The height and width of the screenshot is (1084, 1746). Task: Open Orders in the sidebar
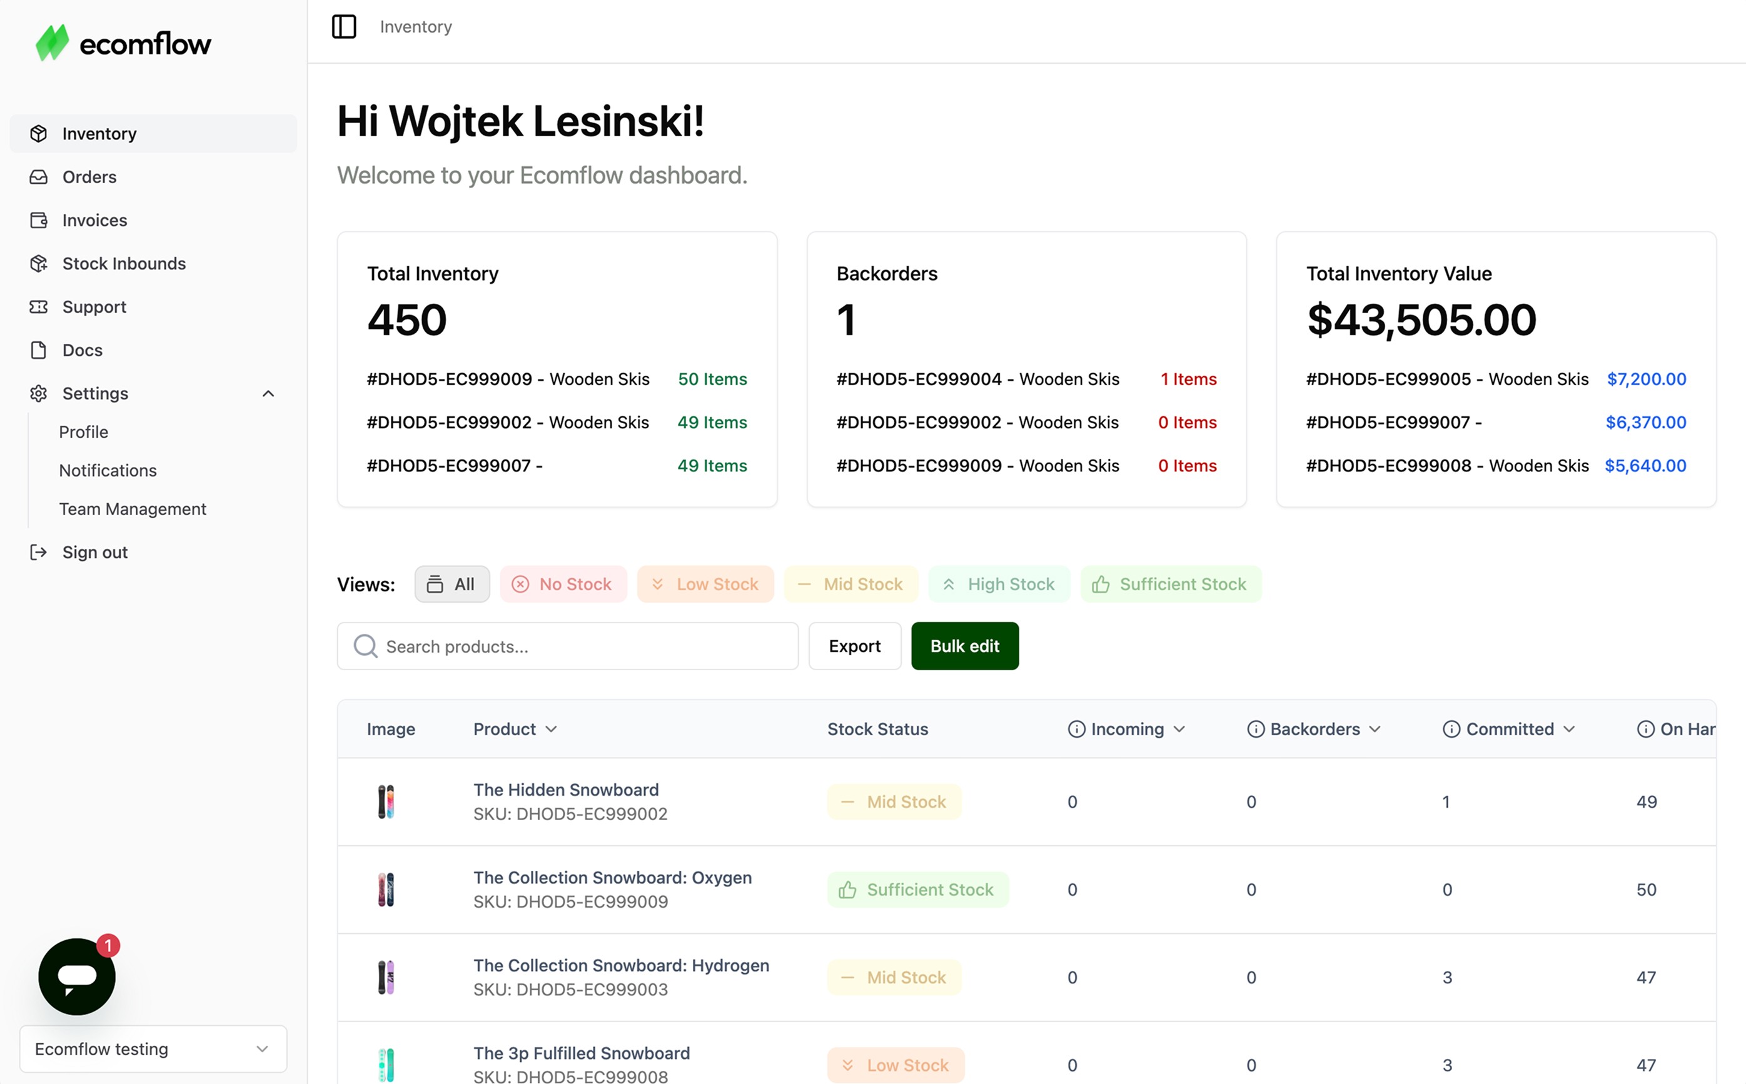pyautogui.click(x=89, y=177)
